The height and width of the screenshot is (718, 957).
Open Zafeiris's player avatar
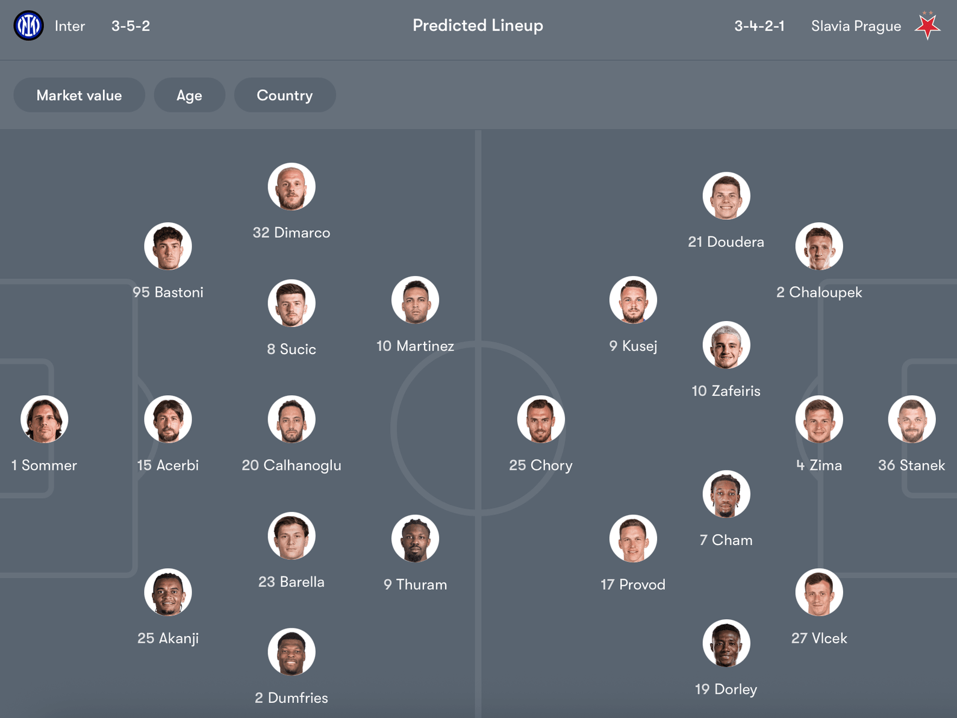point(726,345)
